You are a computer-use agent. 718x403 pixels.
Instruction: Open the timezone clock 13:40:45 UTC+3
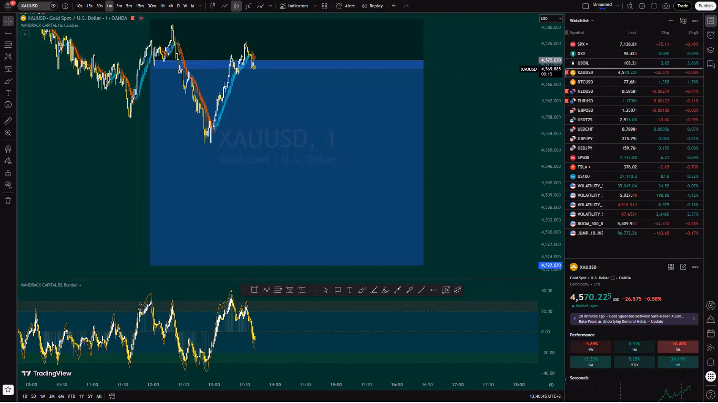point(545,396)
